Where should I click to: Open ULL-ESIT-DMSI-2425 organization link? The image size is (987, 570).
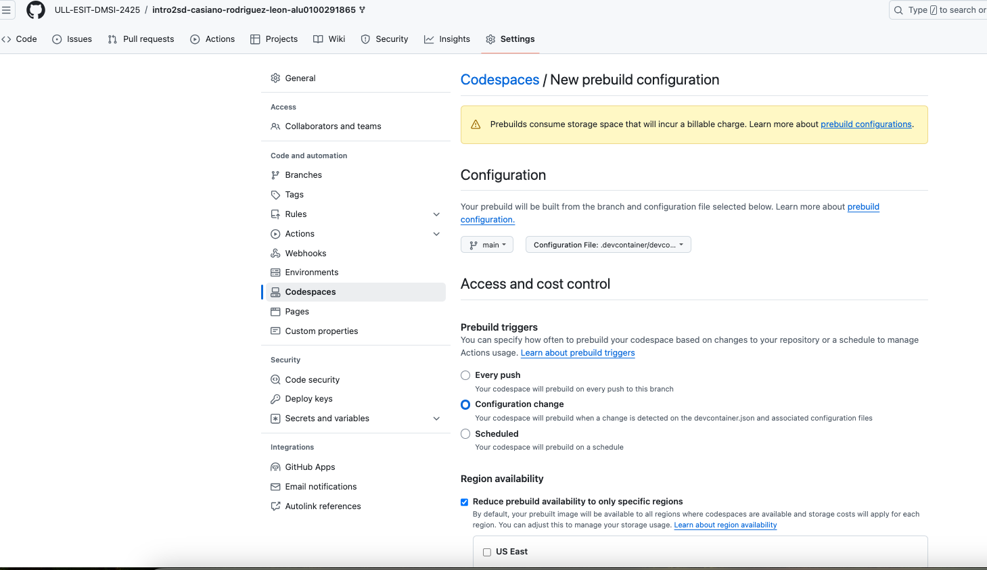(x=97, y=10)
